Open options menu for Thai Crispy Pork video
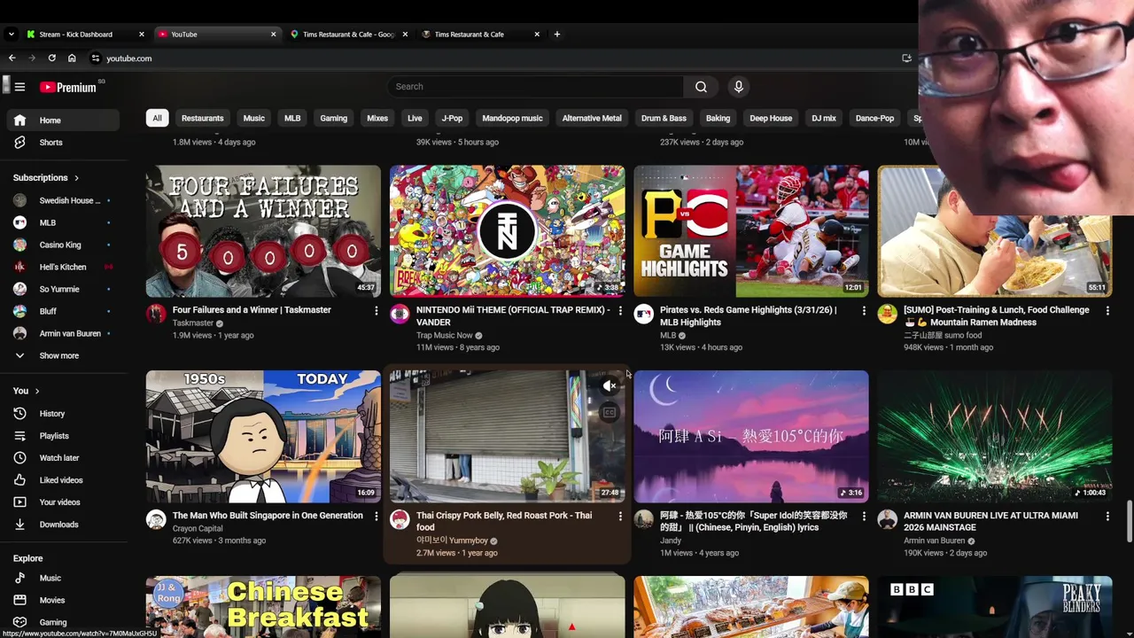The image size is (1134, 638). pos(619,517)
